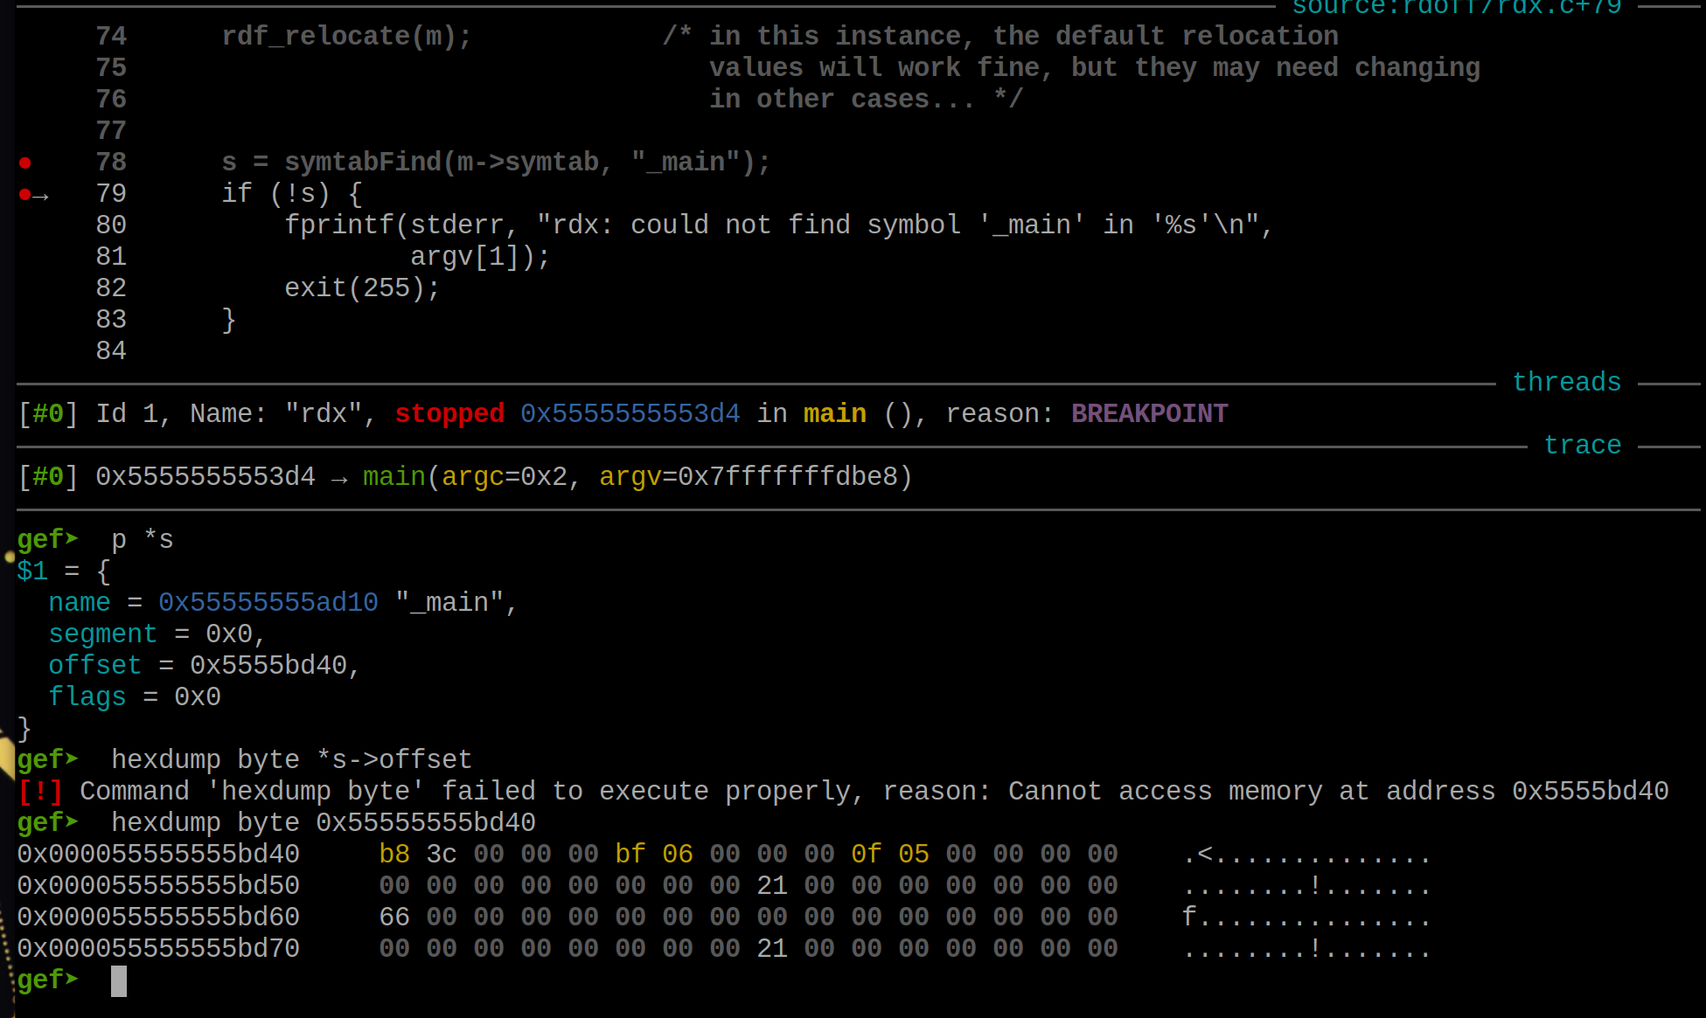
Task: Click the BREAKPOINT reason text
Action: point(1149,414)
